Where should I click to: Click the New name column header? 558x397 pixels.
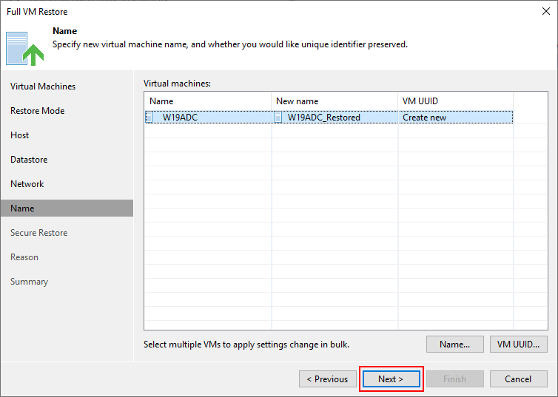click(335, 101)
